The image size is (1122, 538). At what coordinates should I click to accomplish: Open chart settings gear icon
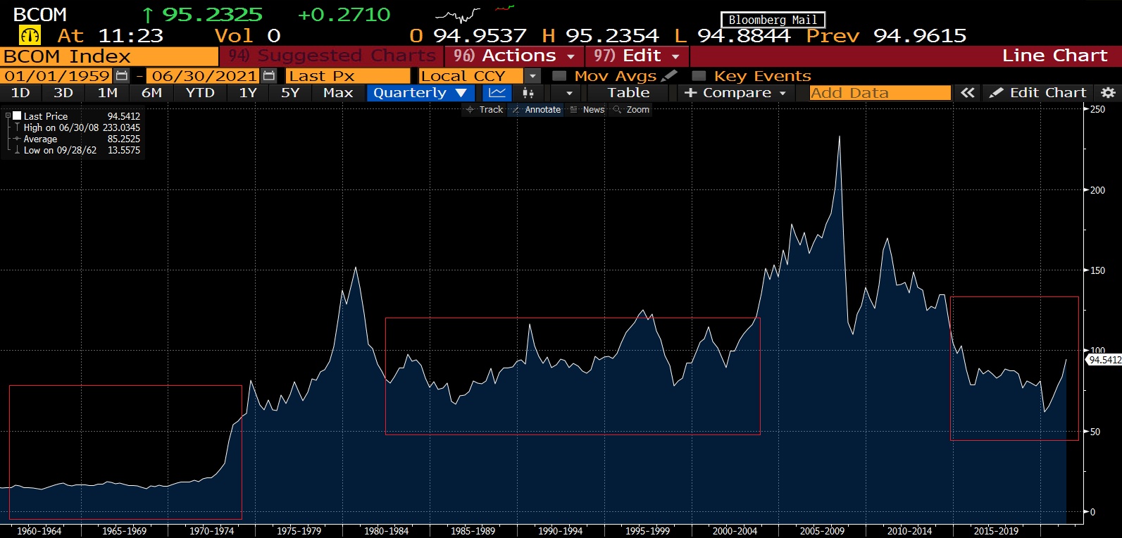pyautogui.click(x=1107, y=93)
